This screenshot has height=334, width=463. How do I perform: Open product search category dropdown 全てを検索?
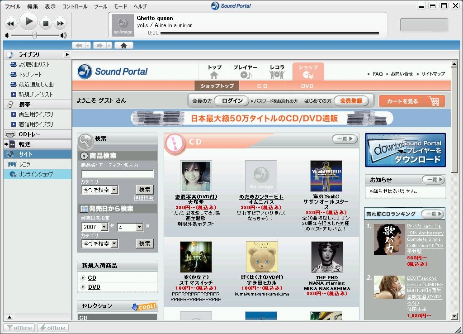click(100, 190)
